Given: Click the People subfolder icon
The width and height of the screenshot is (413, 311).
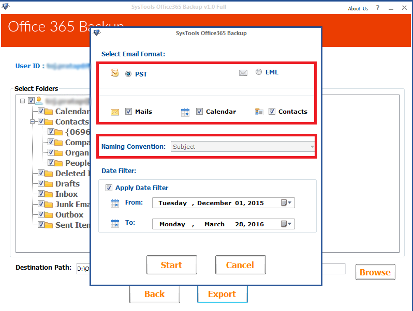Looking at the screenshot, I should (x=58, y=163).
